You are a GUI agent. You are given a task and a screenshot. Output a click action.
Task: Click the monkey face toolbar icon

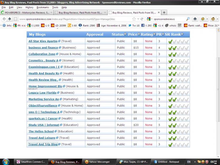(213, 19)
